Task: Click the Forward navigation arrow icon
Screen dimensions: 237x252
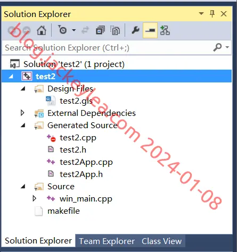Action: [27, 30]
